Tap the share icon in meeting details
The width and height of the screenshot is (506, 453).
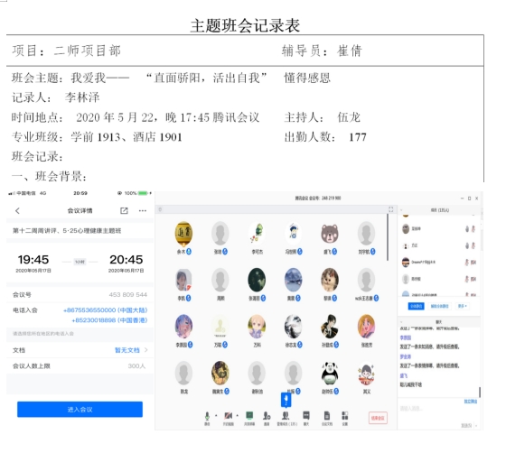point(124,211)
